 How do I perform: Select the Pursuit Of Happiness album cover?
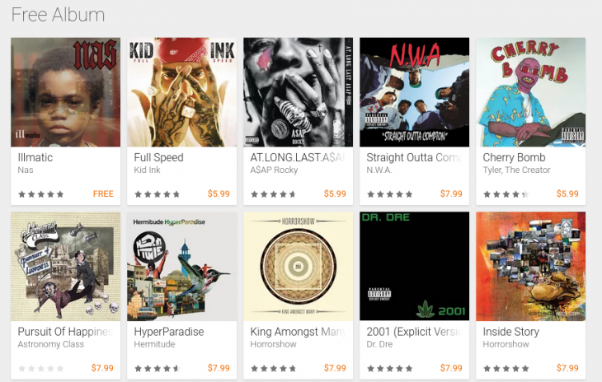(x=66, y=266)
